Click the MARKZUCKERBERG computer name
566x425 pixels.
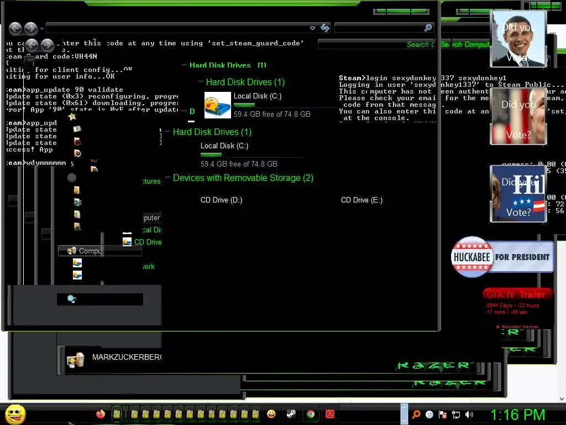coord(127,357)
